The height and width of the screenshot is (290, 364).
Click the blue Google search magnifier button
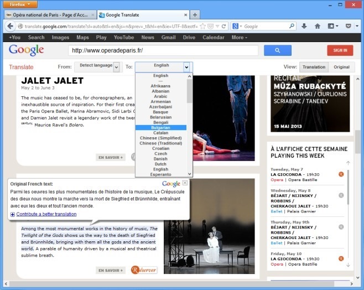pyautogui.click(x=277, y=50)
